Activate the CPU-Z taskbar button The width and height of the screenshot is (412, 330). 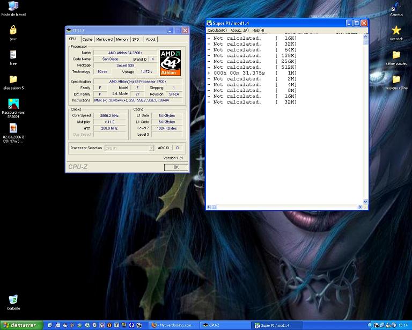225,325
